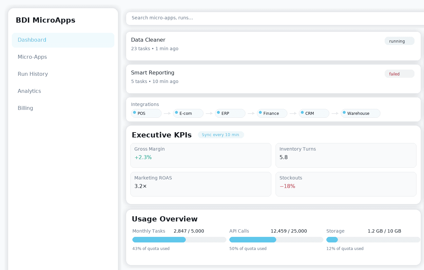Click the failed status badge
Image resolution: width=424 pixels, height=270 pixels.
(x=399, y=74)
